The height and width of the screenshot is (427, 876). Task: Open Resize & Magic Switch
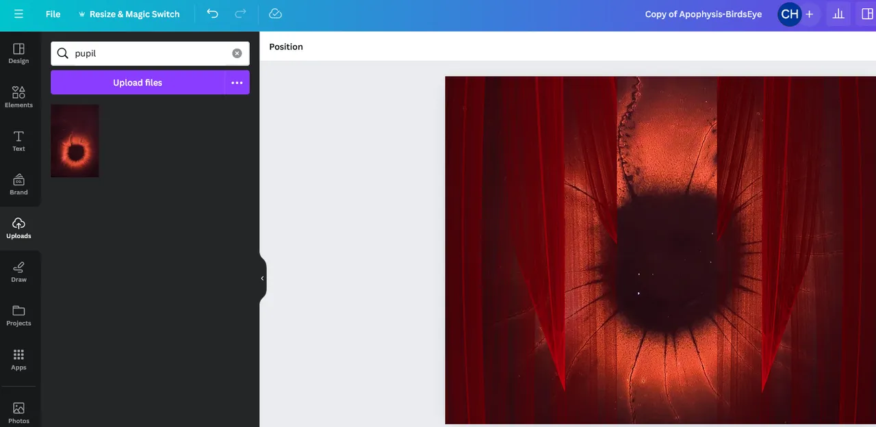click(129, 14)
